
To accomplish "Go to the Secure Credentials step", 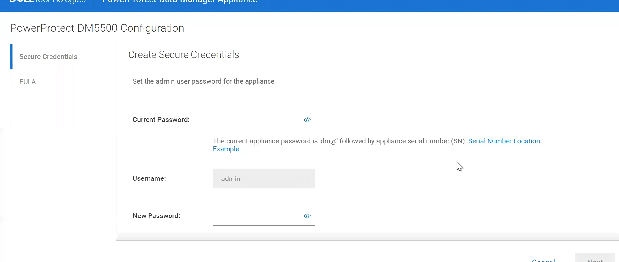I will point(48,57).
